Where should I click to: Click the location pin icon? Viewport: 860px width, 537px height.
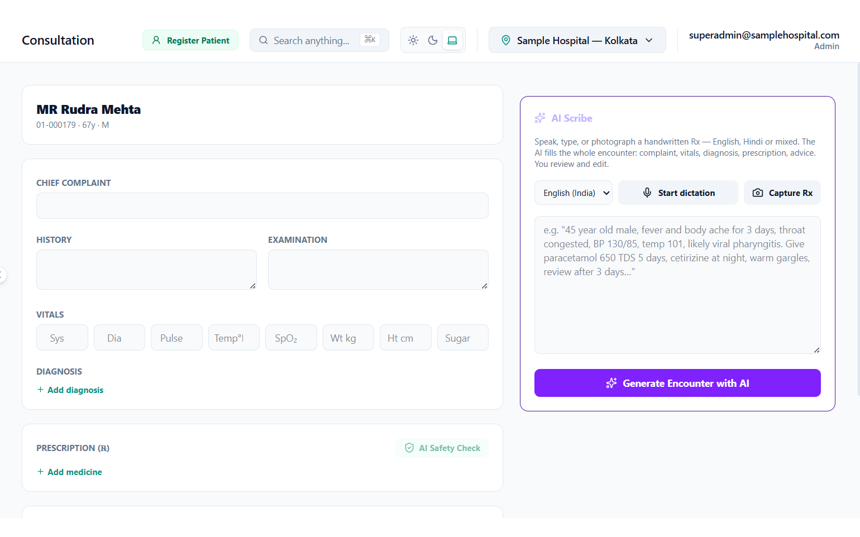506,40
